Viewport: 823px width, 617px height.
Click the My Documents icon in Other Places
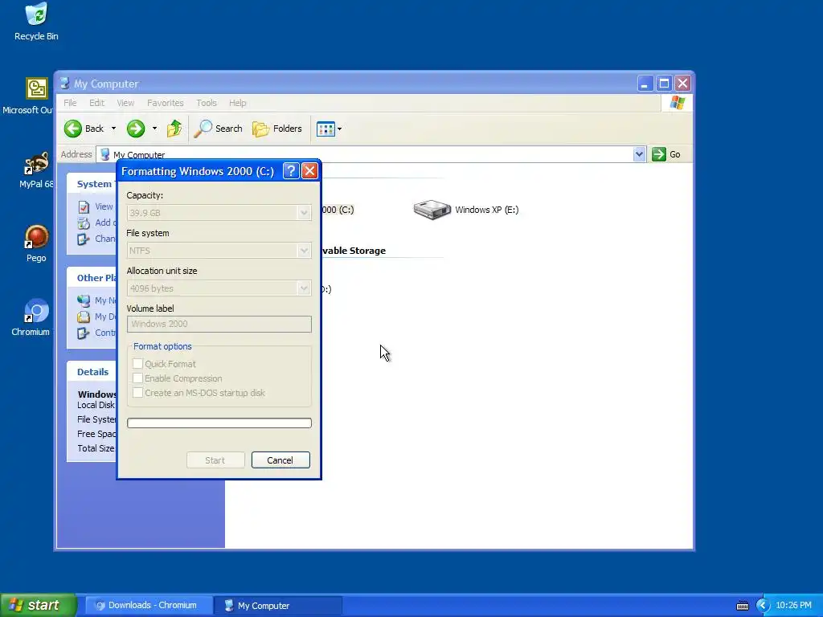click(x=84, y=317)
